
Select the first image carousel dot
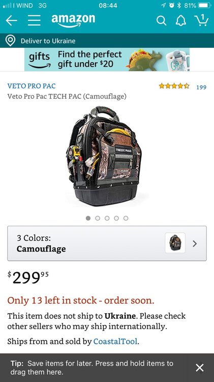click(88, 219)
